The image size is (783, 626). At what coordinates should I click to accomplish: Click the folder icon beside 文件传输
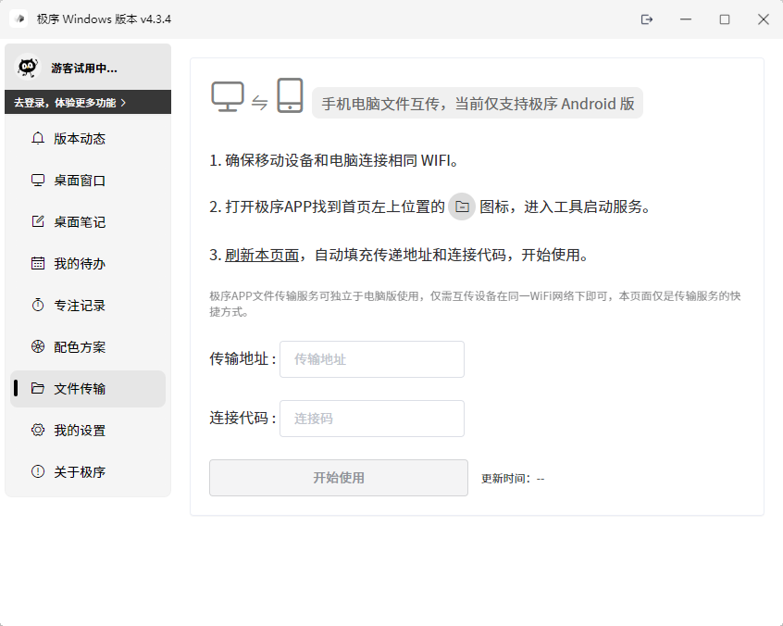tap(38, 388)
